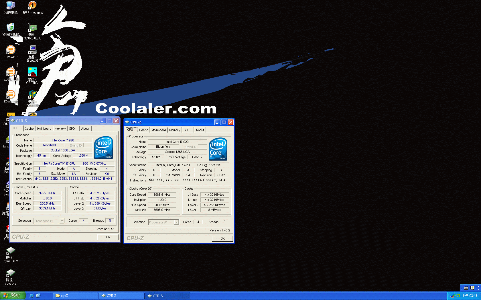Click the Core Voltage 1.368 V field in left window
Screen dimensions: 481x300
point(82,156)
